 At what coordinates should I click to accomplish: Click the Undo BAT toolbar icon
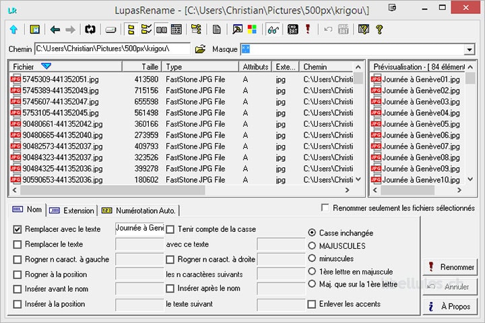[x=344, y=30]
